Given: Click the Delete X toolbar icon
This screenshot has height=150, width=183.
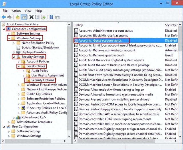Looking at the screenshot, I should [x=31, y=17].
